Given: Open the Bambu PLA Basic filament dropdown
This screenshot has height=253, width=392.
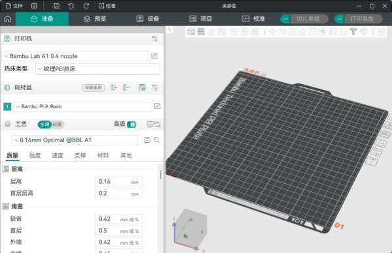Looking at the screenshot, I should 82,106.
